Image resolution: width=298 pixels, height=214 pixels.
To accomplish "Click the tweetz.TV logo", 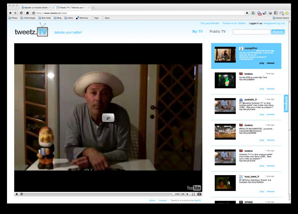I will click(x=31, y=30).
